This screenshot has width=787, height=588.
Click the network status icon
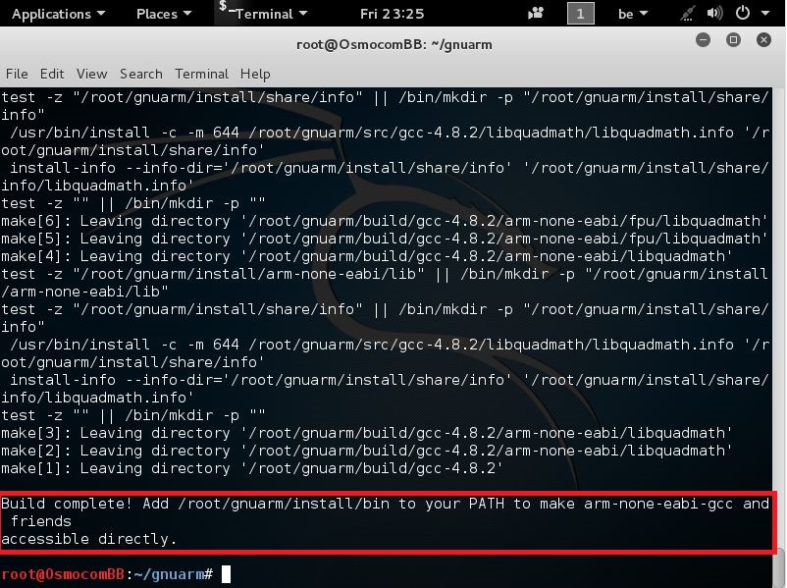687,14
